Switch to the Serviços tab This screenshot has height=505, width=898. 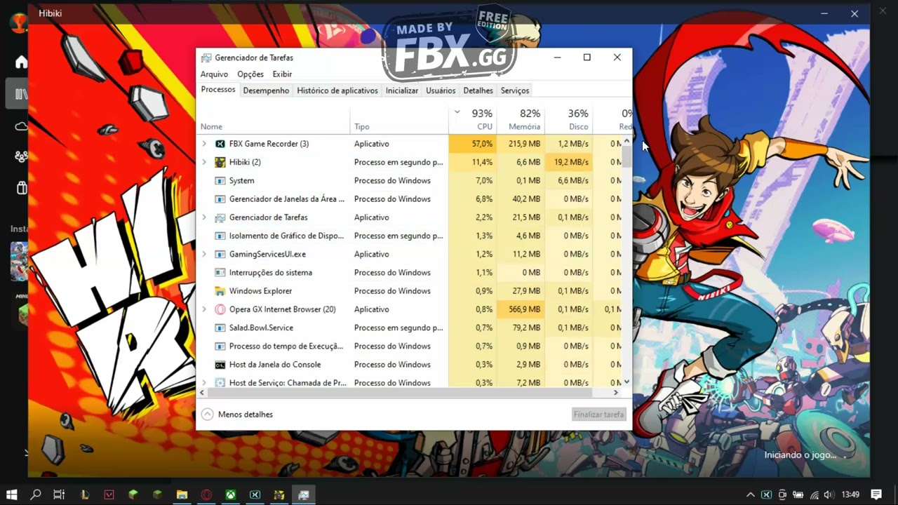click(x=515, y=90)
